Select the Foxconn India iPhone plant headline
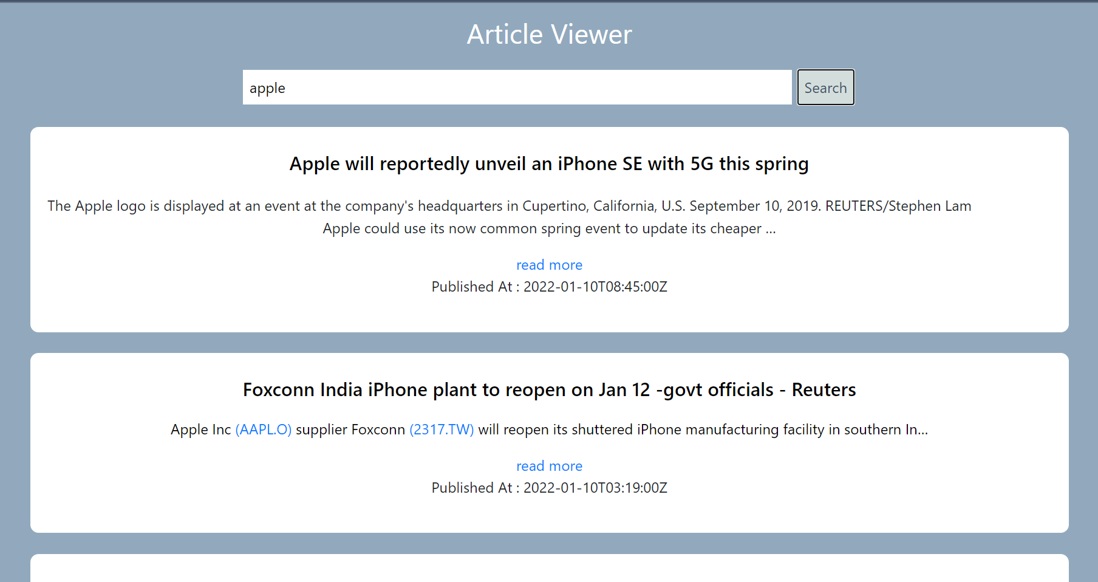 [x=549, y=389]
